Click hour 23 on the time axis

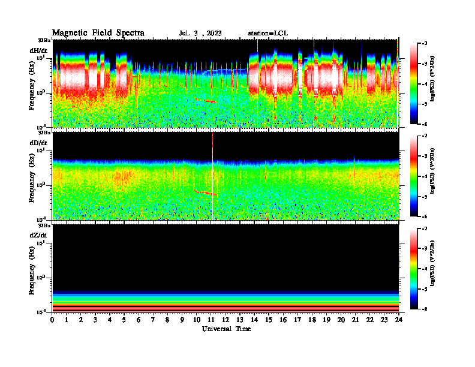(384, 320)
